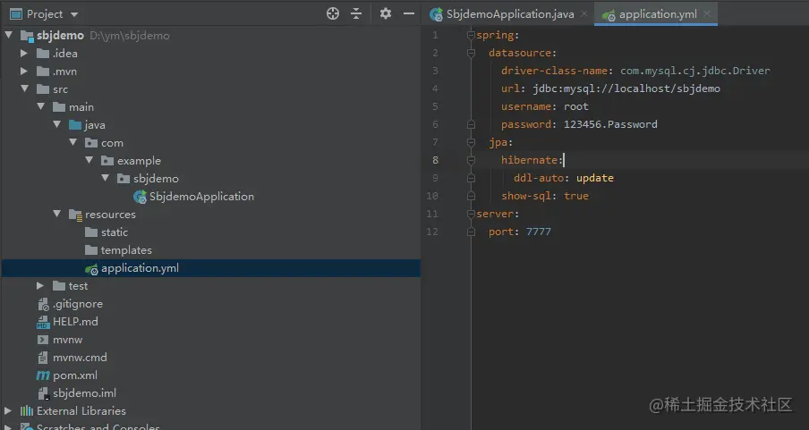Click the pom.xml Maven icon
Image resolution: width=809 pixels, height=430 pixels.
click(43, 375)
